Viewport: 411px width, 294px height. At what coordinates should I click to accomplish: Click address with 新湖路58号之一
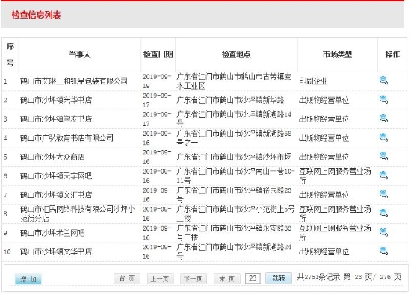point(234,138)
